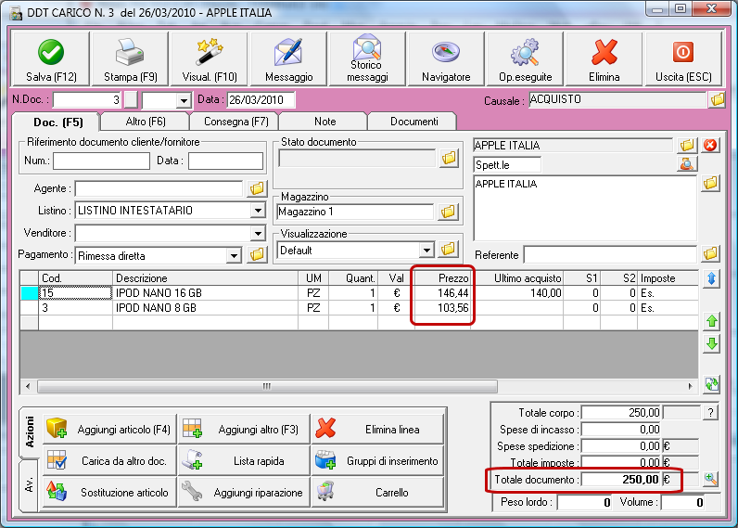
Task: Print using Stampa (F9) button
Action: pyautogui.click(x=131, y=58)
